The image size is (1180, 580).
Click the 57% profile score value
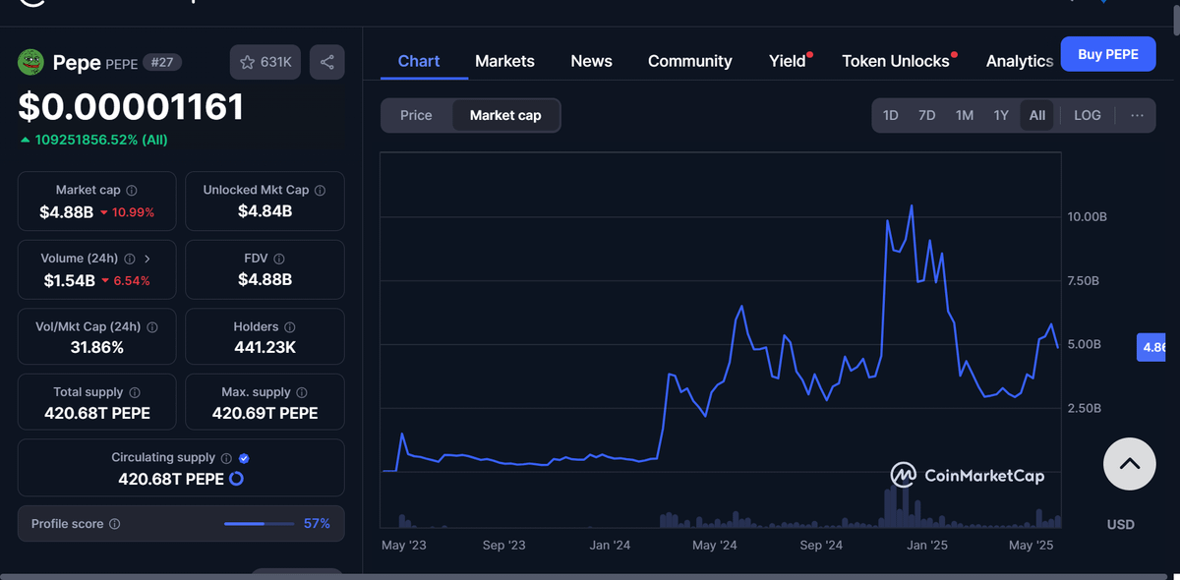coord(317,524)
